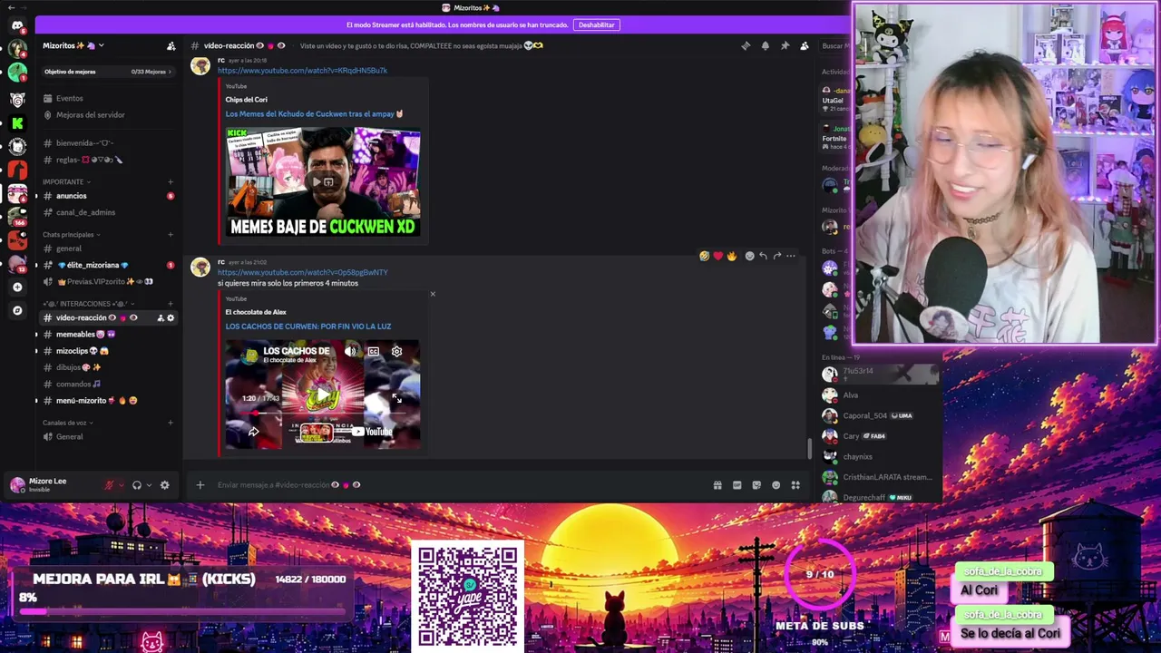Image resolution: width=1161 pixels, height=653 pixels.
Task: Open settings gear in YouTube player
Action: click(396, 351)
